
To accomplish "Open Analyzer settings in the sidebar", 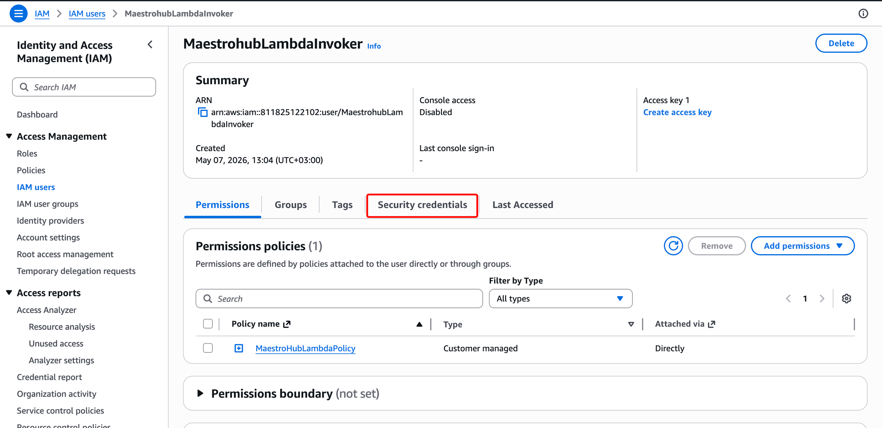I will pyautogui.click(x=61, y=360).
